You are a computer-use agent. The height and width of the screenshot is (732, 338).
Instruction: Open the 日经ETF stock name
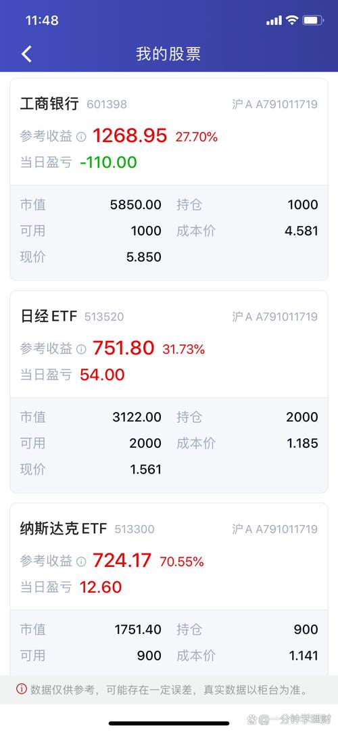(x=49, y=316)
